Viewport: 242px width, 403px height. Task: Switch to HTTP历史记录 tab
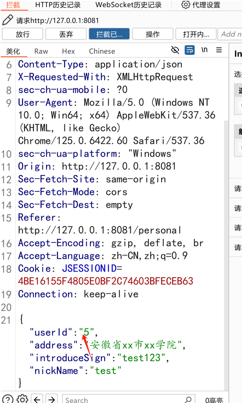click(58, 5)
